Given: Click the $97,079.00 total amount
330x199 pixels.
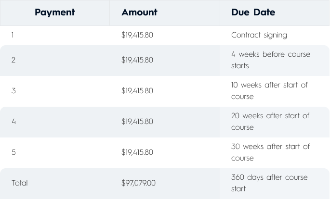Looking at the screenshot, I should [x=138, y=183].
